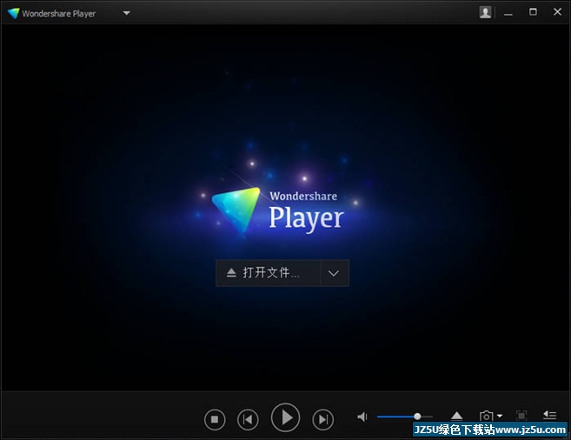Expand snapshot options arrow next to camera
The height and width of the screenshot is (440, 571).
500,416
